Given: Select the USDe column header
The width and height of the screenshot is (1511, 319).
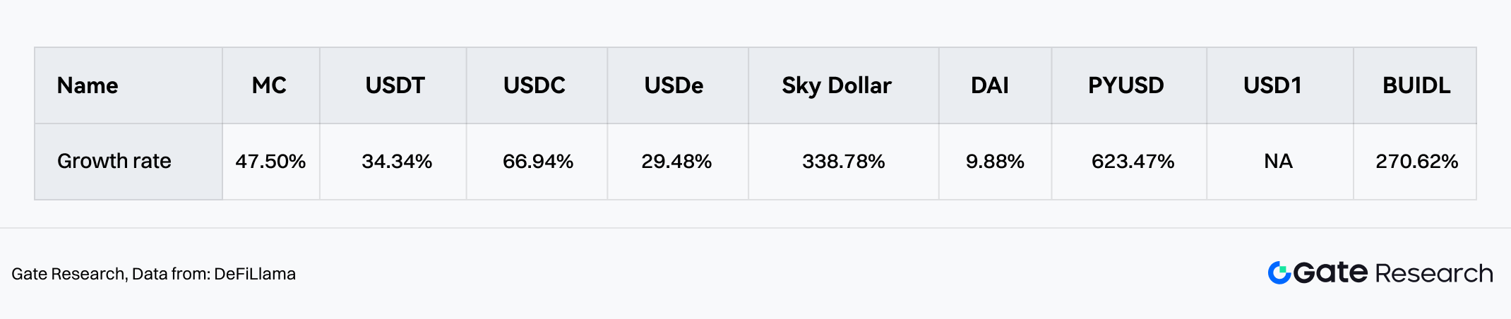Looking at the screenshot, I should coord(674,85).
